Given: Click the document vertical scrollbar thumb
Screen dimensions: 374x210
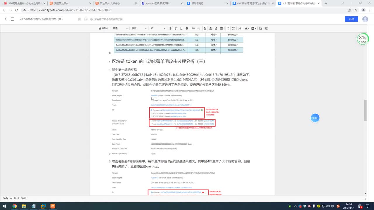Looking at the screenshot, I should [x=365, y=110].
